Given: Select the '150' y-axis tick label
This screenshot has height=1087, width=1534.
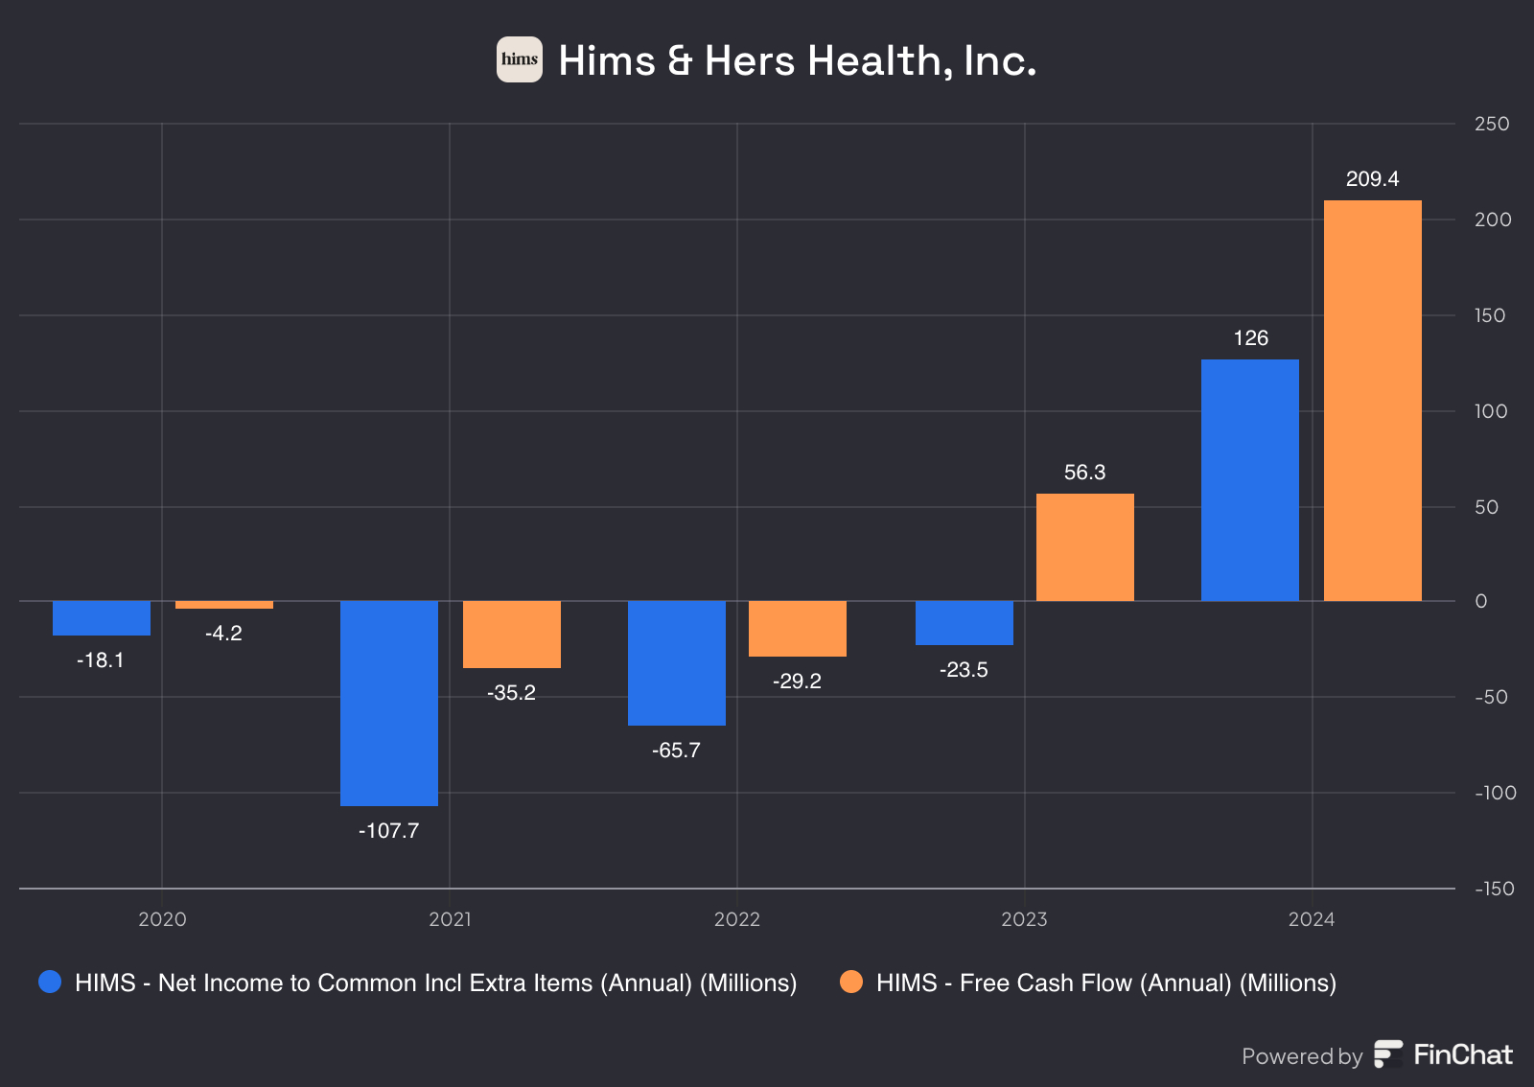Looking at the screenshot, I should [1491, 315].
